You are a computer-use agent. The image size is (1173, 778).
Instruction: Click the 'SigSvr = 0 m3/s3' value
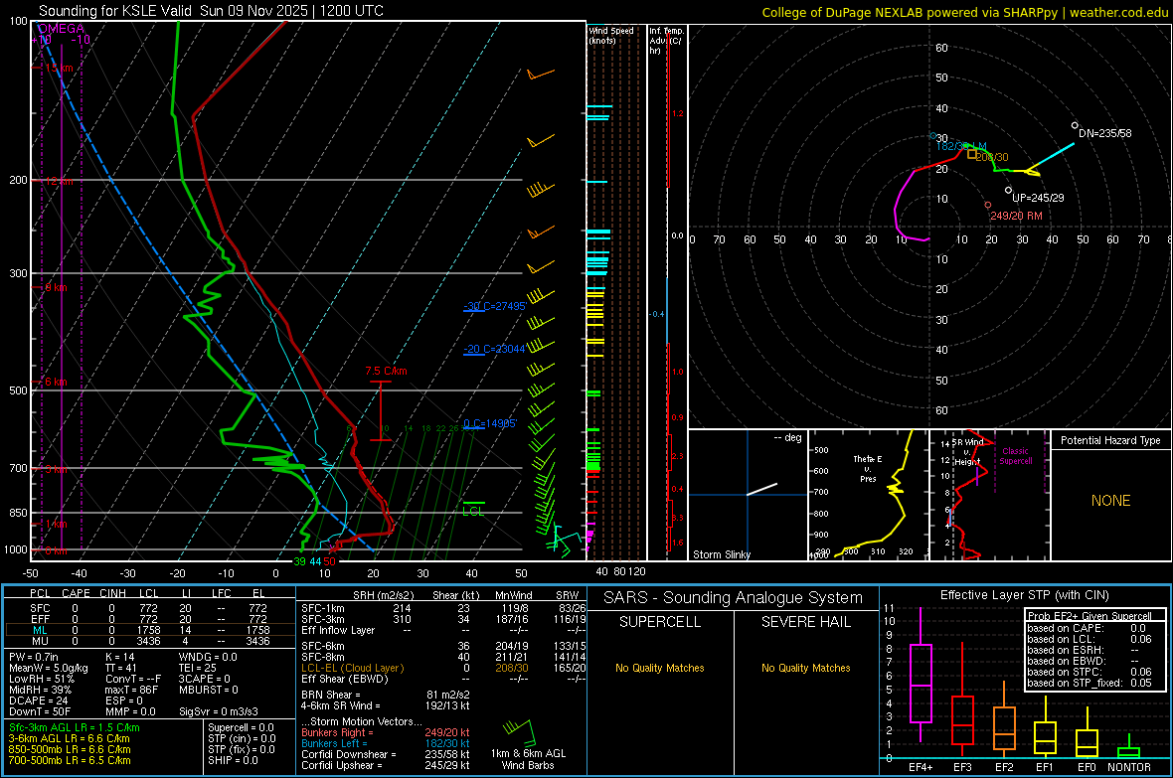[x=219, y=711]
